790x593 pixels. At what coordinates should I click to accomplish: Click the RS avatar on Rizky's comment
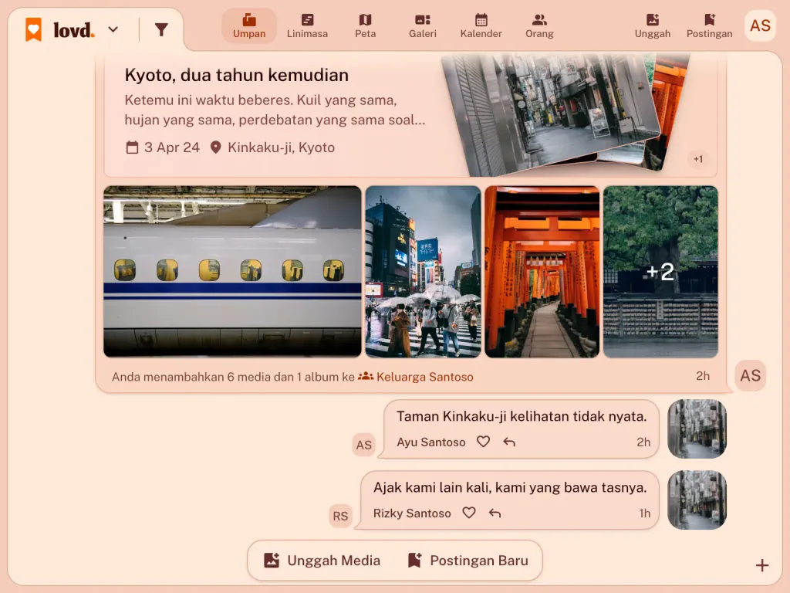coord(340,516)
